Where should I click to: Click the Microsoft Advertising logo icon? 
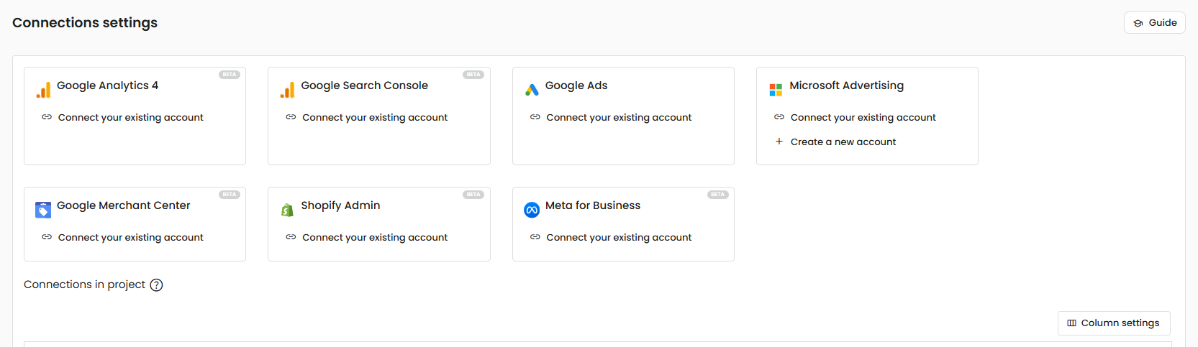click(x=776, y=90)
